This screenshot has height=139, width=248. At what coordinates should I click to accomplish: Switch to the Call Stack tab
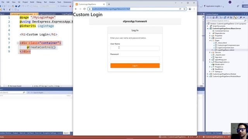point(30,133)
